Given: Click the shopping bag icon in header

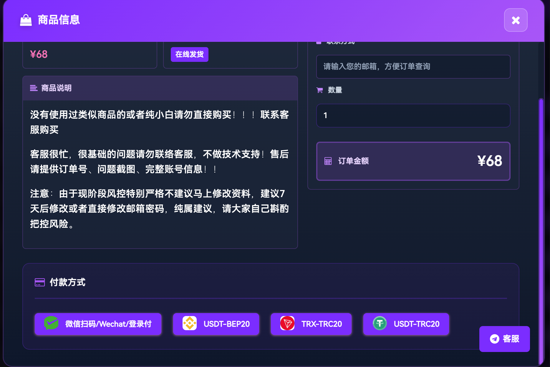Looking at the screenshot, I should click(26, 20).
